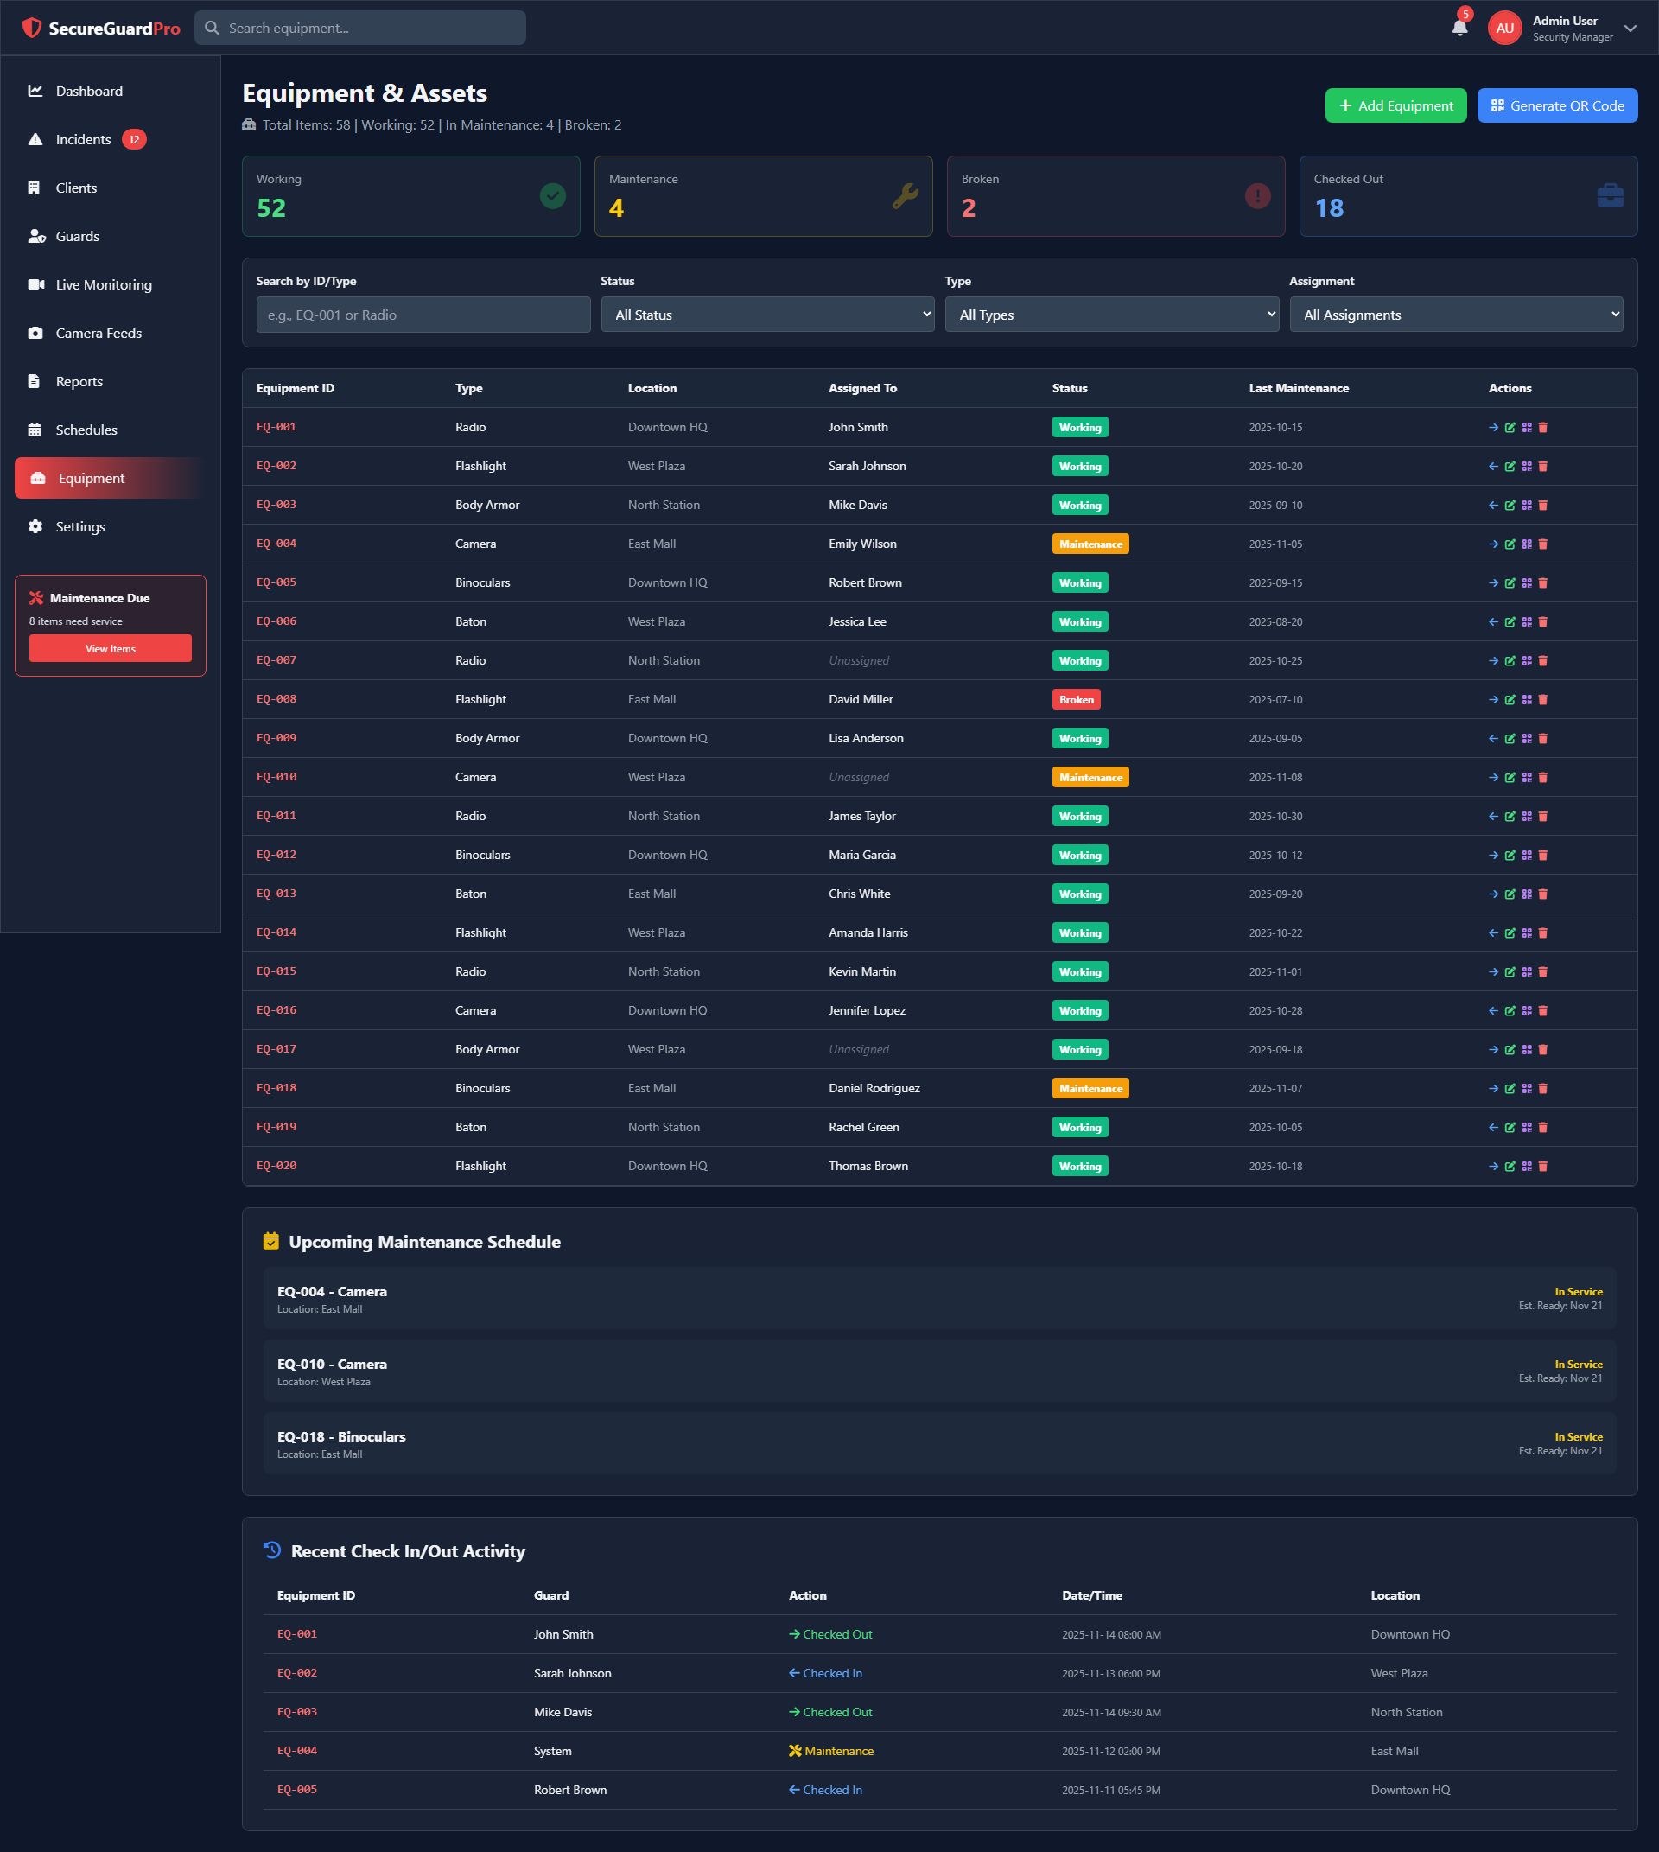Screen dimensions: 1659x1852
Task: Edit EQ-012 Binoculars via pencil icon
Action: [1510, 856]
